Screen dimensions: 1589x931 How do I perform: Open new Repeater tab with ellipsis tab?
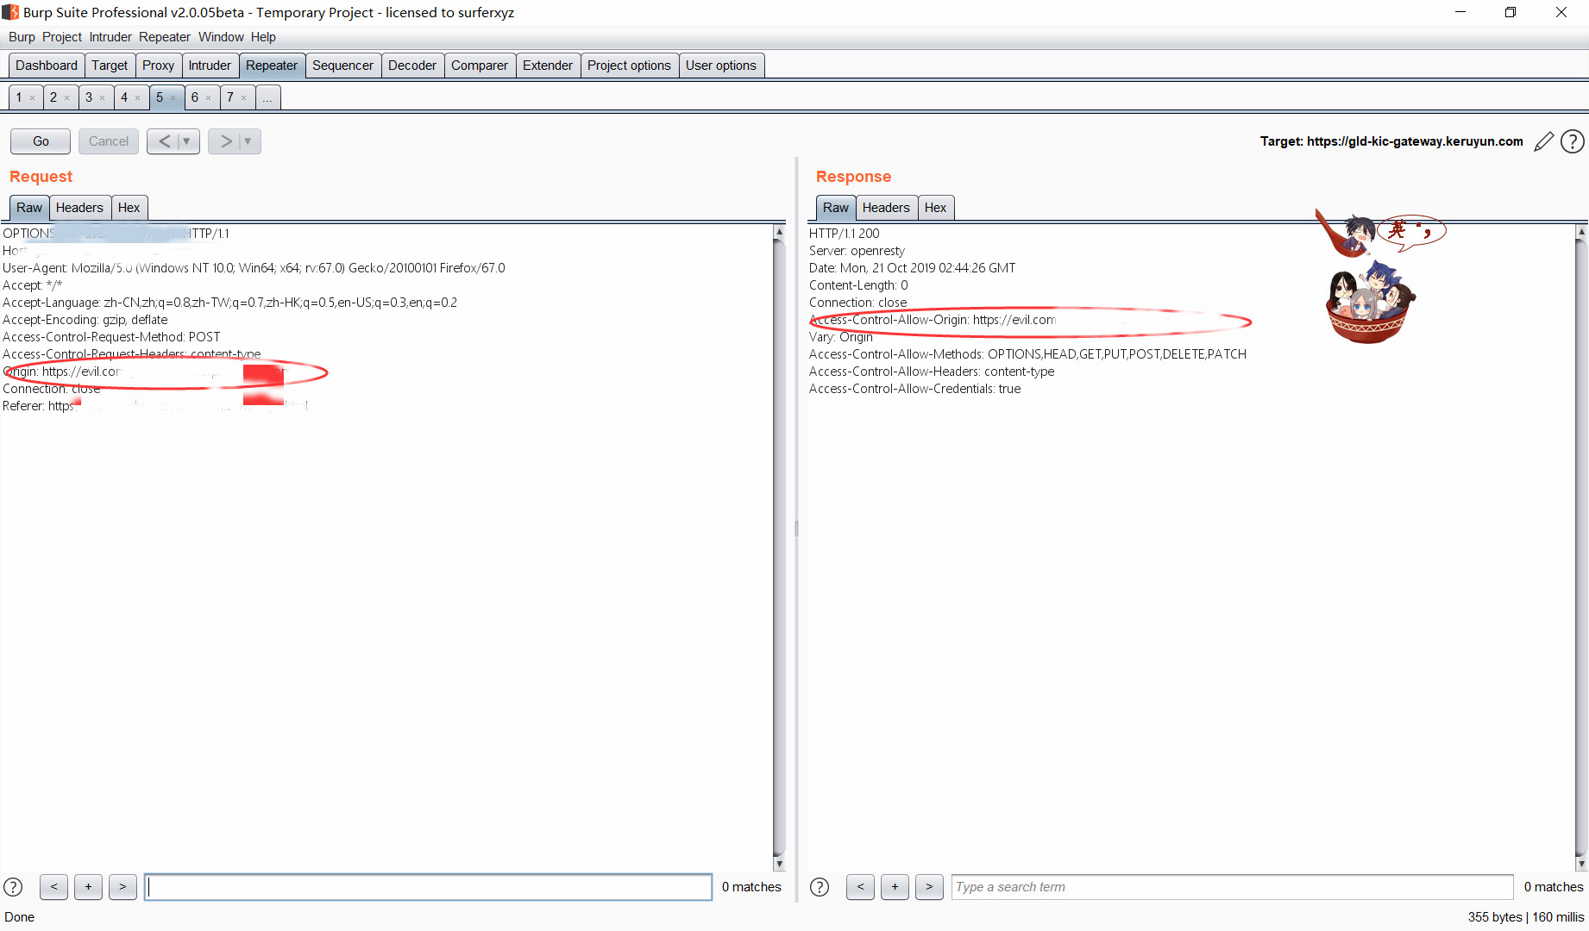tap(267, 97)
